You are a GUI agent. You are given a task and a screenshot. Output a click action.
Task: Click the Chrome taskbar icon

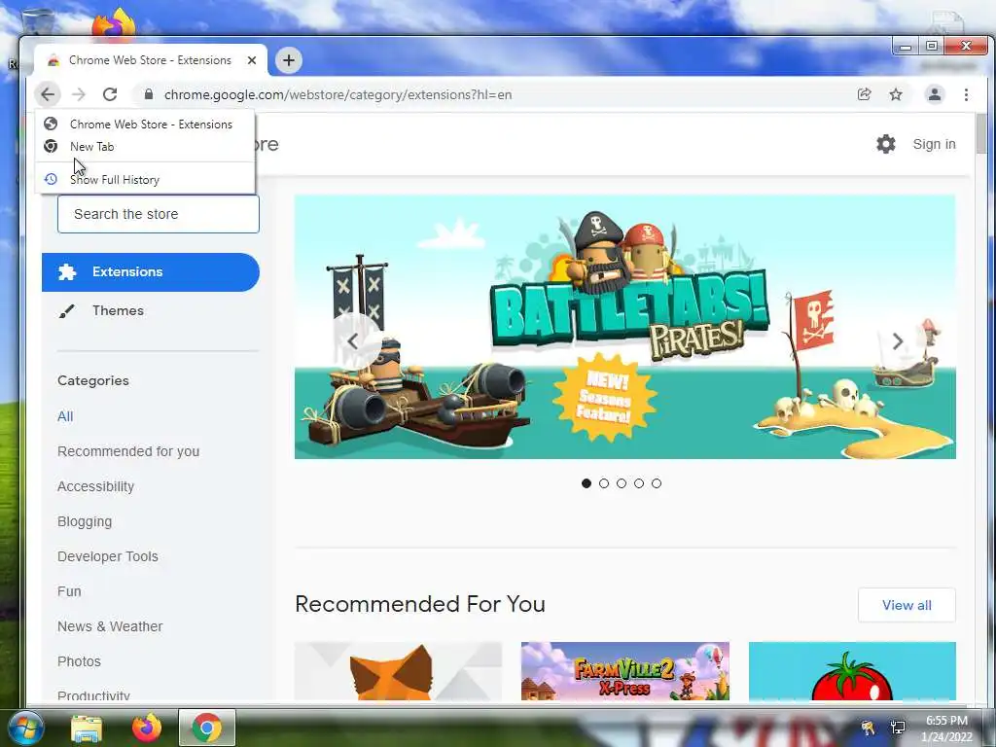pyautogui.click(x=206, y=728)
